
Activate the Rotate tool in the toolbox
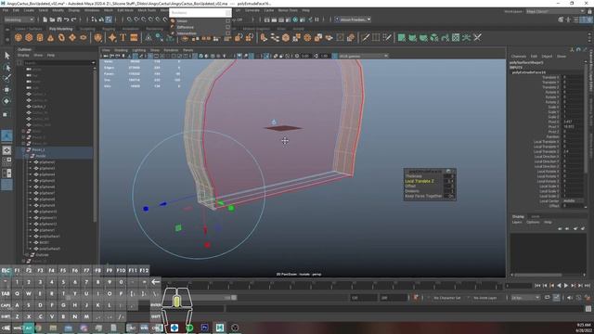coord(6,101)
